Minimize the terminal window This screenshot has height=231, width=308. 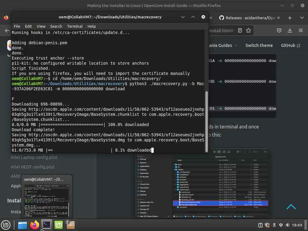click(x=183, y=17)
